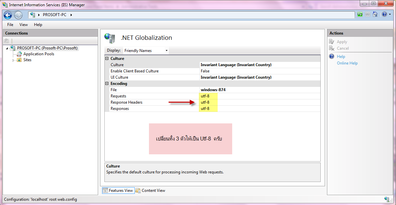Click the Connections panel header
Viewport: 396px width, 205px height.
[50, 33]
